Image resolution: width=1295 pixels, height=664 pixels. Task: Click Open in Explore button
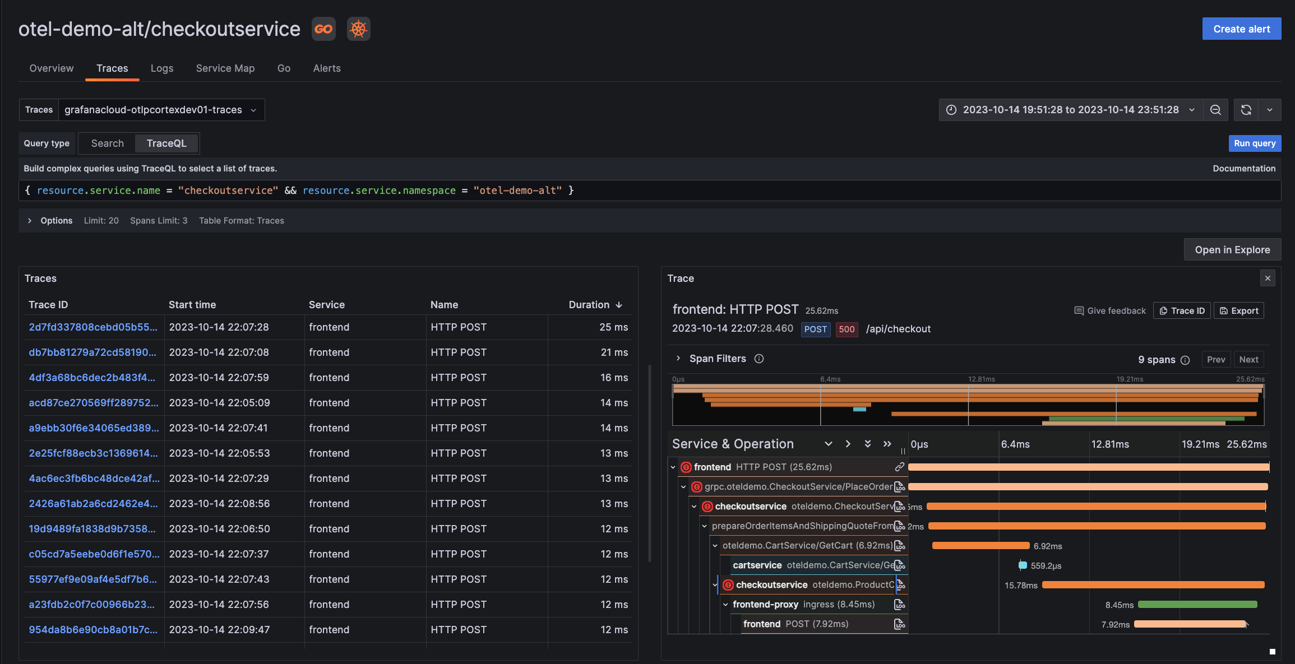click(x=1232, y=250)
